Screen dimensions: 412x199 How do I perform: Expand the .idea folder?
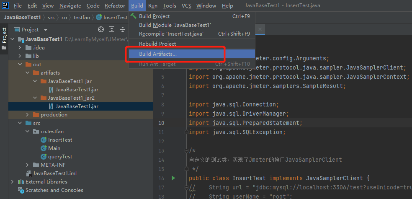[20, 48]
